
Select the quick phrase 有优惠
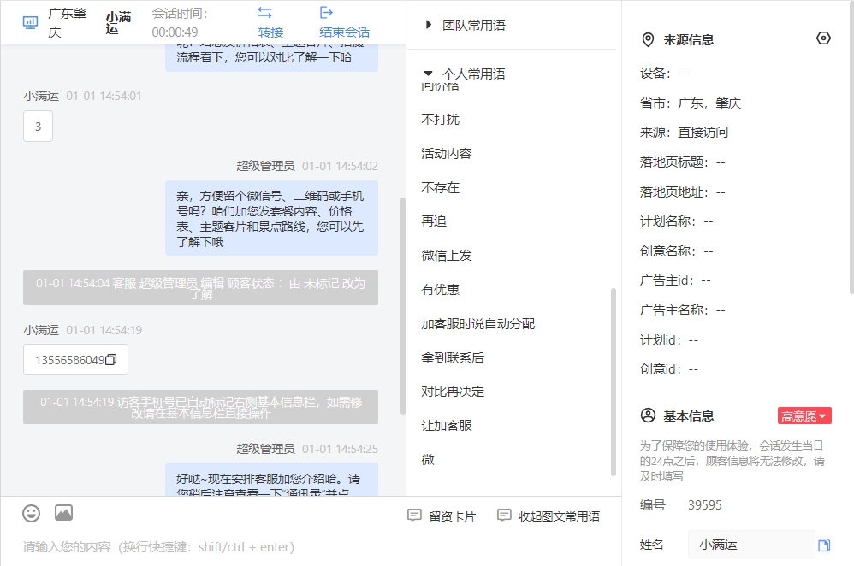point(440,290)
